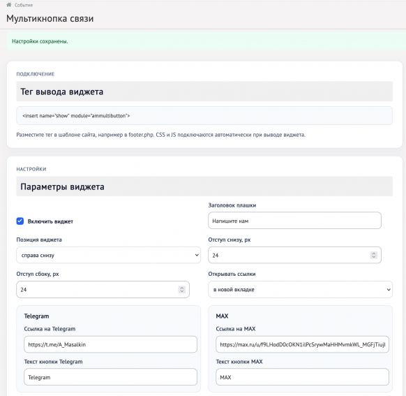Click the Мультикнопка связи page title
This screenshot has width=406, height=396.
(50, 19)
